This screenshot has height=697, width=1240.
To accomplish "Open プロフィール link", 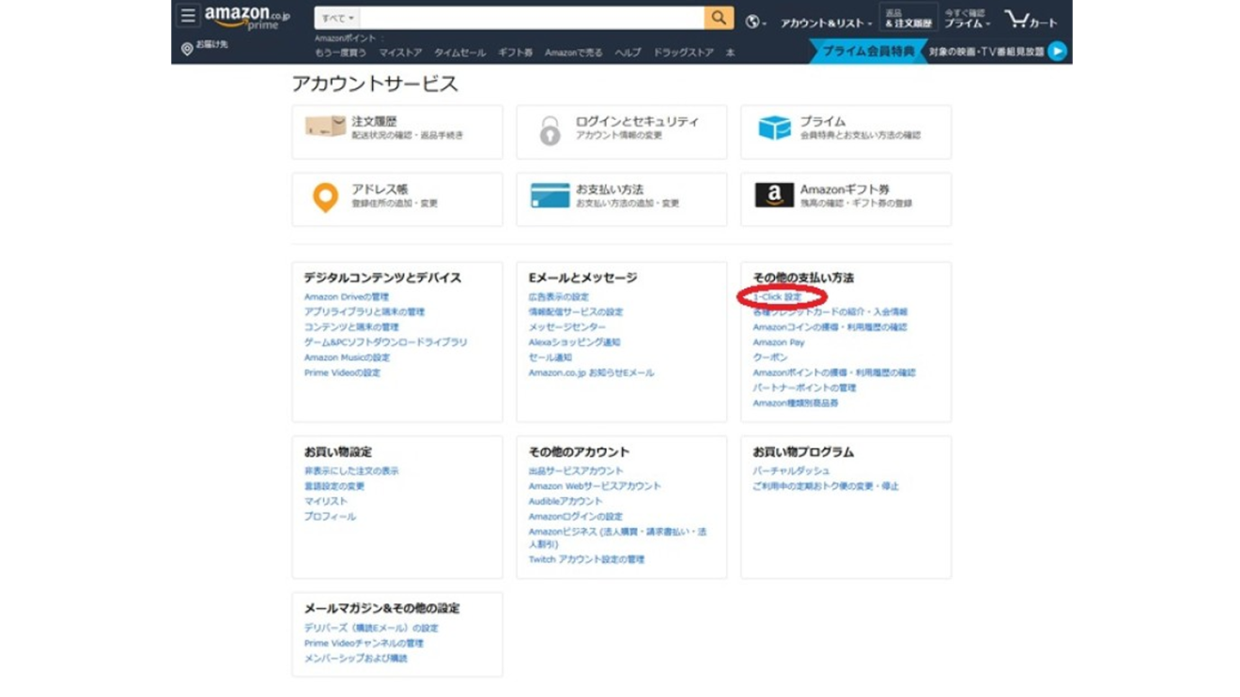I will [x=330, y=516].
